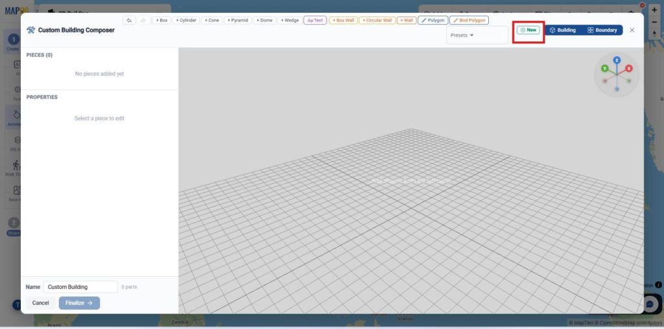Click the PROPERTIES header
The height and width of the screenshot is (329, 664).
pyautogui.click(x=42, y=97)
